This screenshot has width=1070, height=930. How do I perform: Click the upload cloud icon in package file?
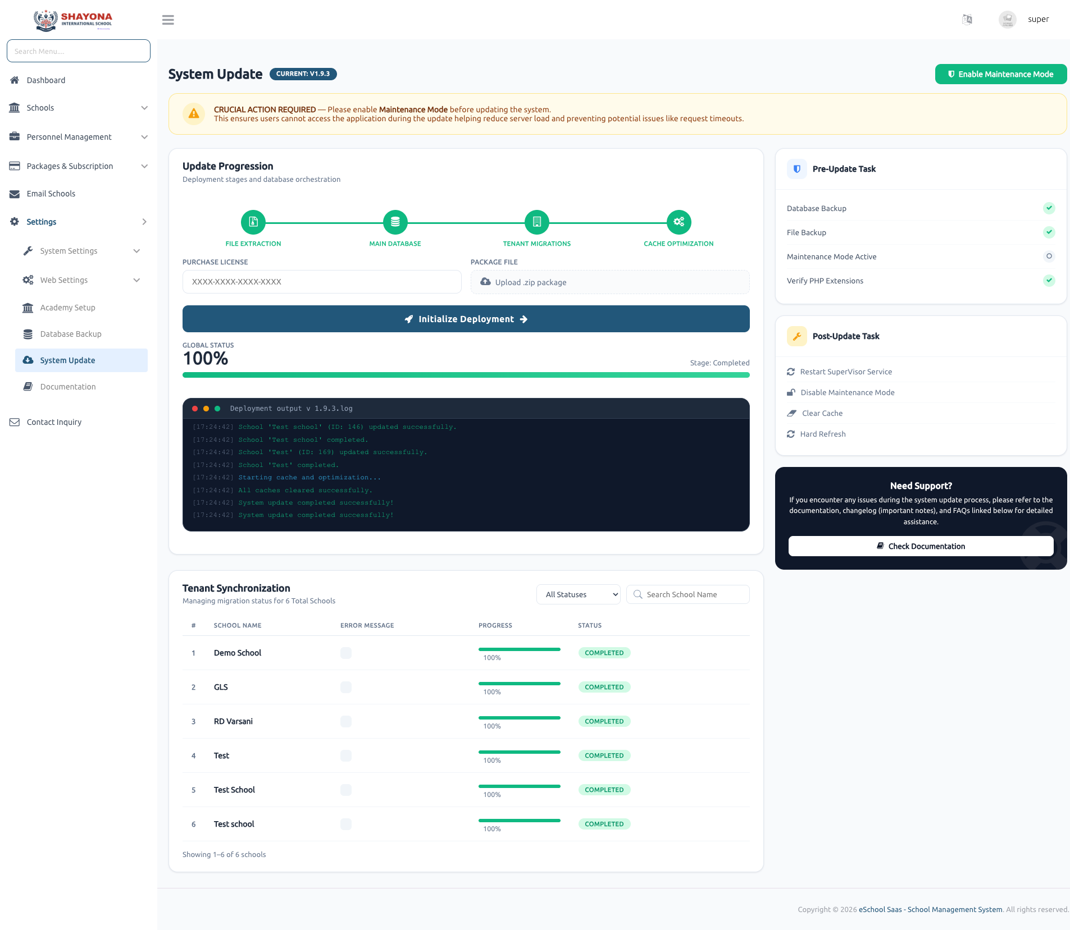point(485,282)
